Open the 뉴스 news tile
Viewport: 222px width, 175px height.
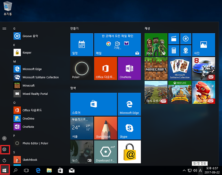(82, 152)
